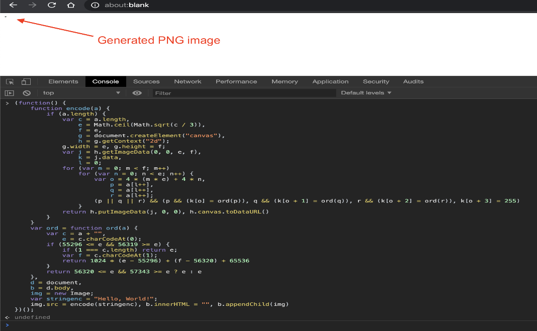The height and width of the screenshot is (331, 537).
Task: Expand the Default levels dropdown
Action: tap(366, 93)
